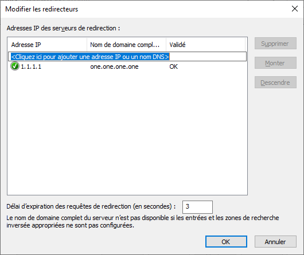Click the divider between Adresse IP and Nom columns
The image size is (304, 255).
87,45
